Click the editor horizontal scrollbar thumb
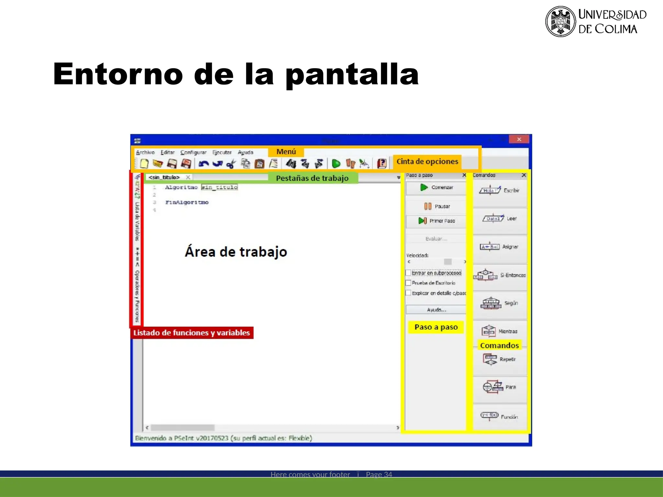 point(183,428)
